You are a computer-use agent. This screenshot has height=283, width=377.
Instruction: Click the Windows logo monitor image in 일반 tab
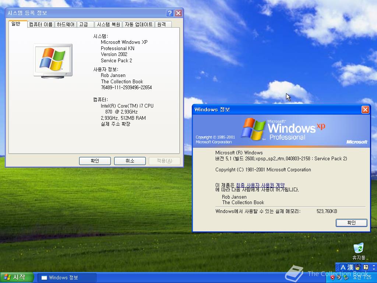(53, 61)
